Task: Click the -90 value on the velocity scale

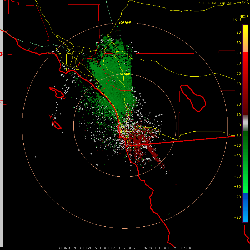Action: pos(237,217)
